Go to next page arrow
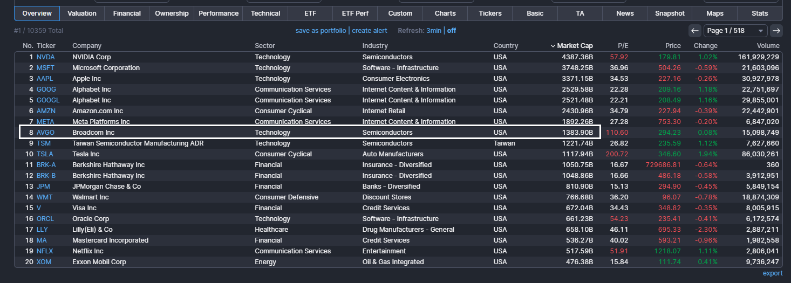This screenshot has width=791, height=283. [776, 31]
